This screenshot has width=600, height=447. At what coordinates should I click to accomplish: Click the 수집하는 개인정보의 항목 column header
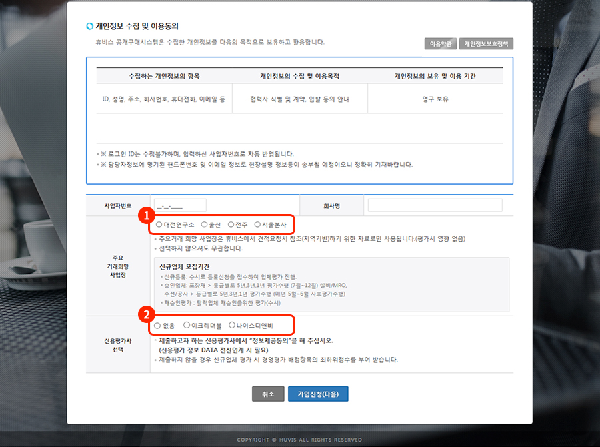(164, 76)
